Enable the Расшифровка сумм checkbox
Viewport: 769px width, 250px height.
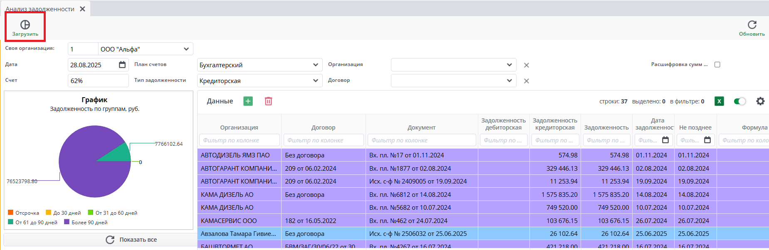(x=717, y=65)
